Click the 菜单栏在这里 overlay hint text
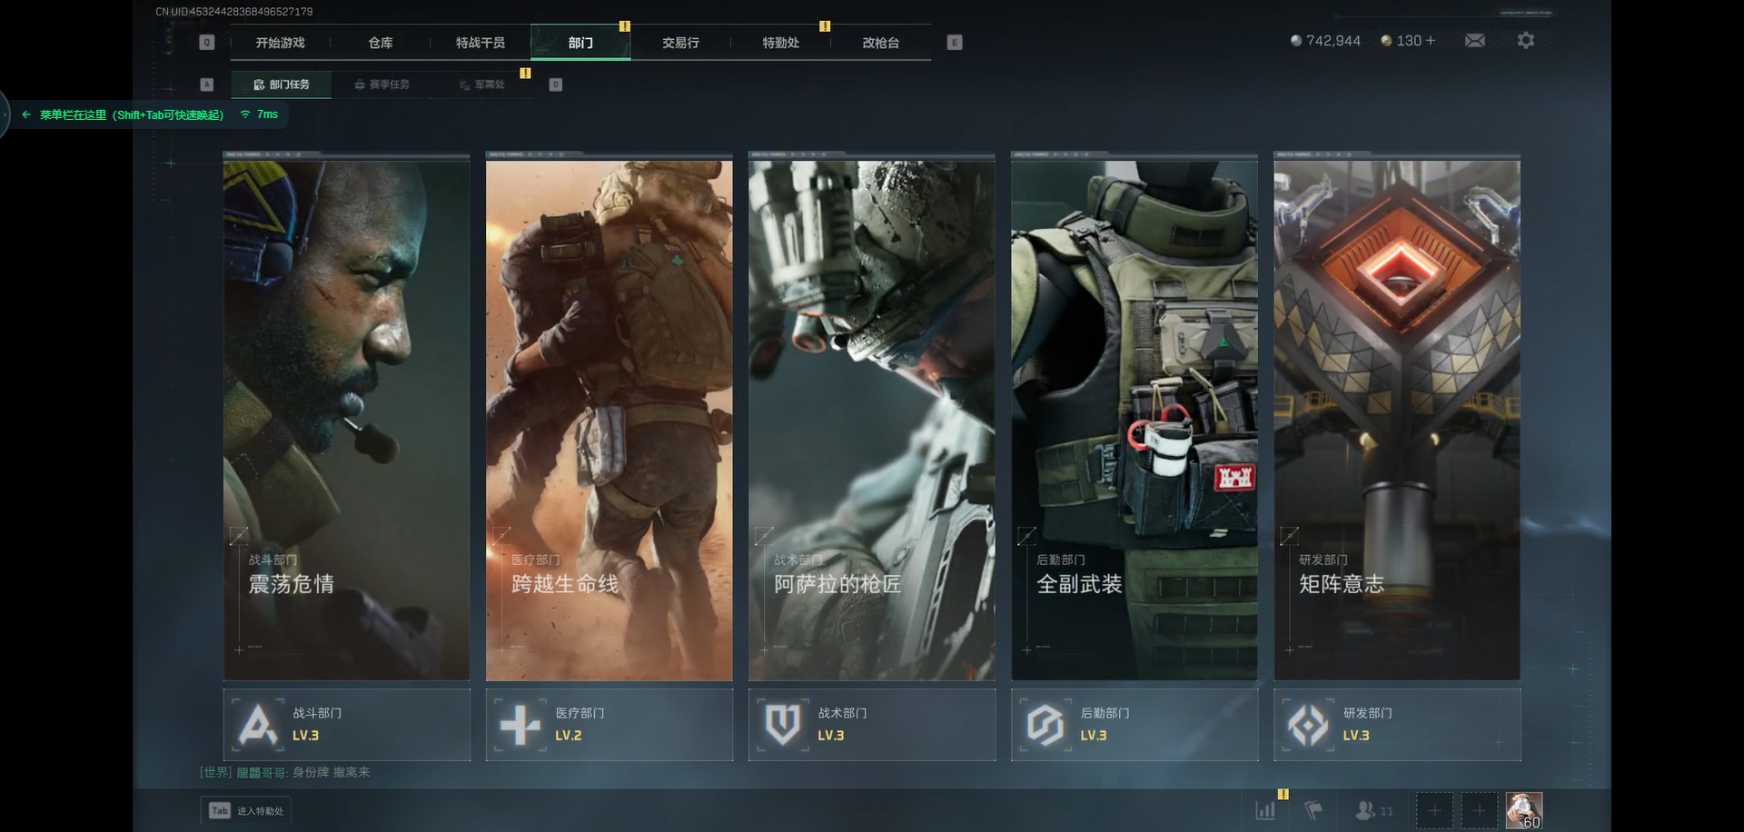 pyautogui.click(x=132, y=114)
